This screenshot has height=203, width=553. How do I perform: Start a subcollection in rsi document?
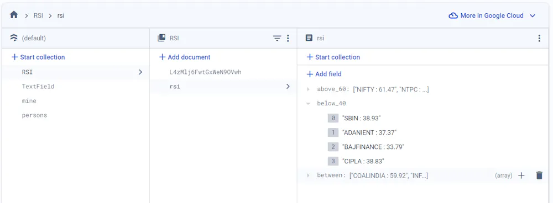333,57
